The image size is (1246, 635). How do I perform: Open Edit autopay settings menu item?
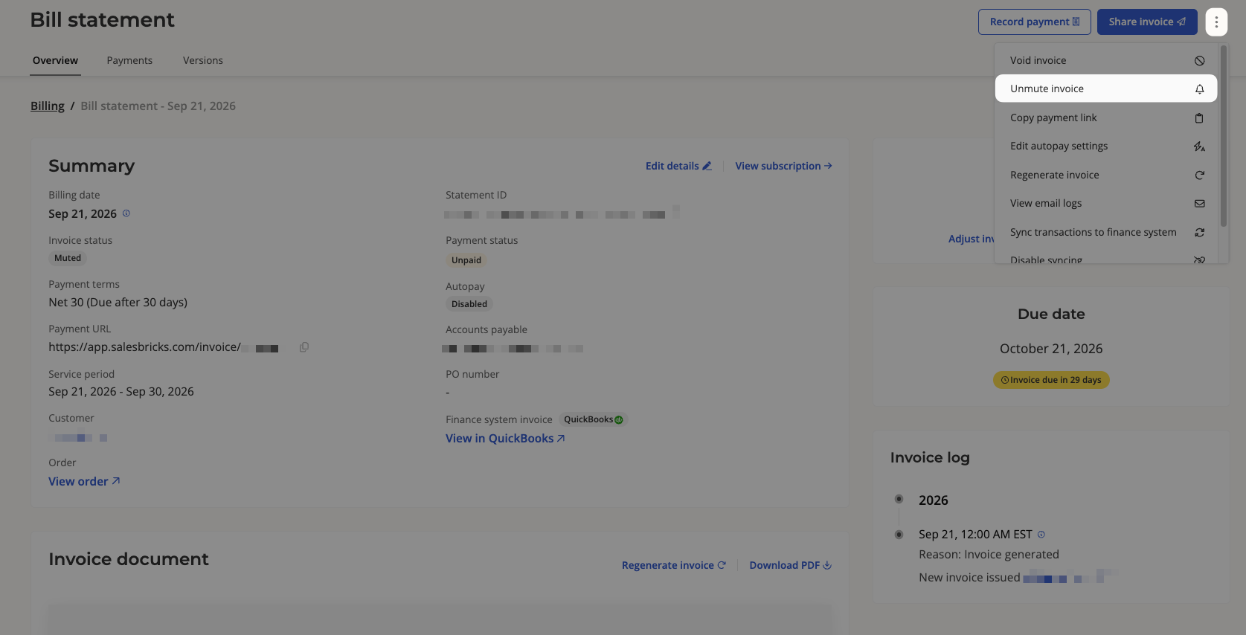coord(1106,146)
